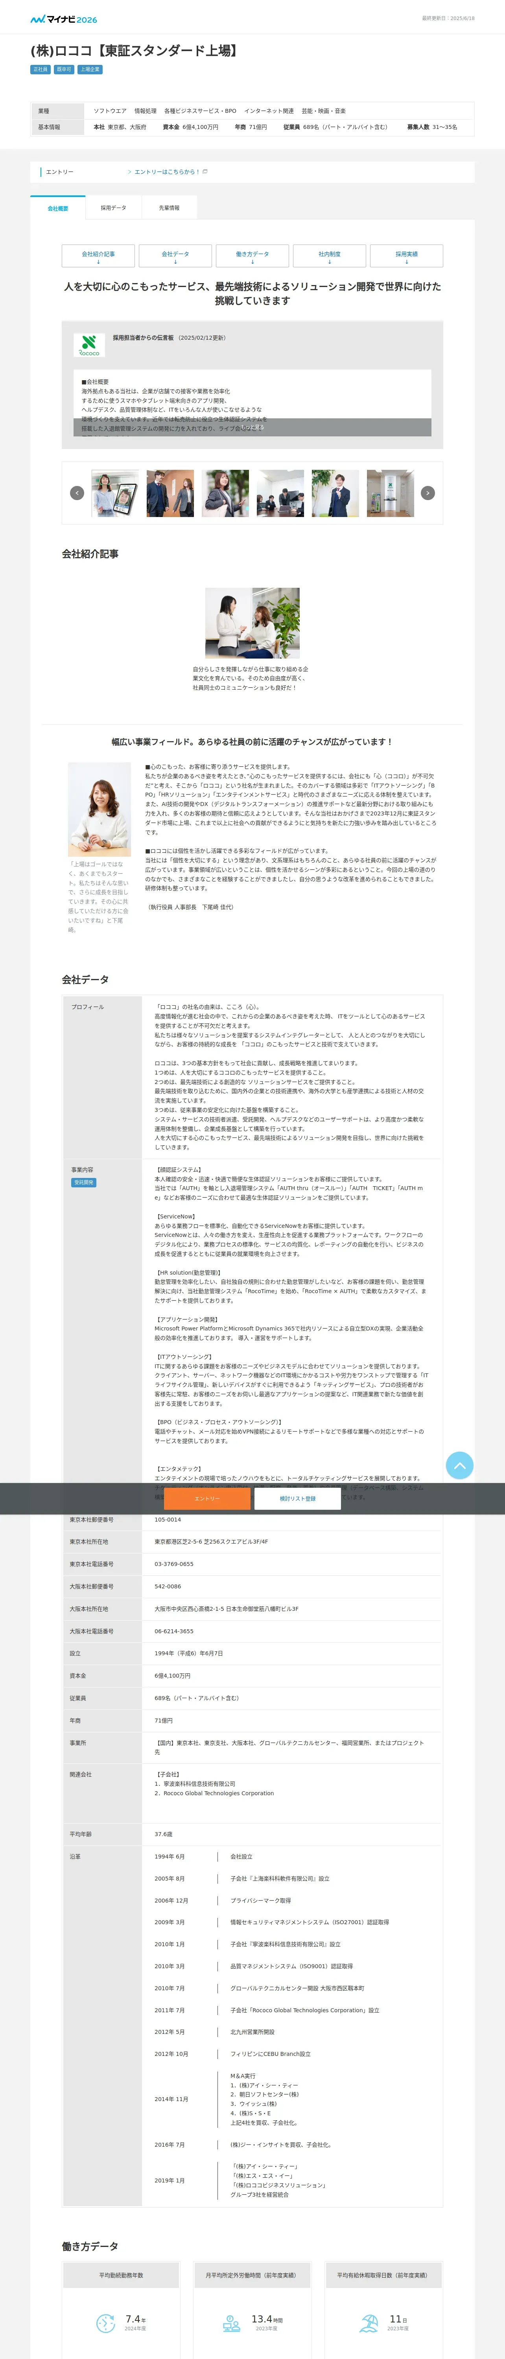Image resolution: width=505 pixels, height=2359 pixels.
Task: Click the portrait of 下尾崎 佳代
Action: click(x=99, y=809)
